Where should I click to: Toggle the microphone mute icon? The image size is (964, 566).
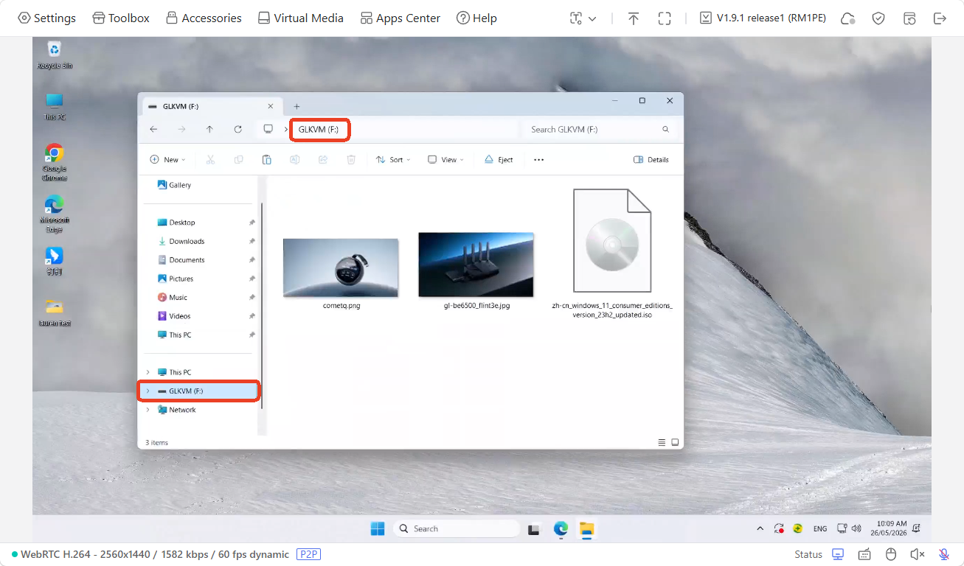(x=943, y=554)
